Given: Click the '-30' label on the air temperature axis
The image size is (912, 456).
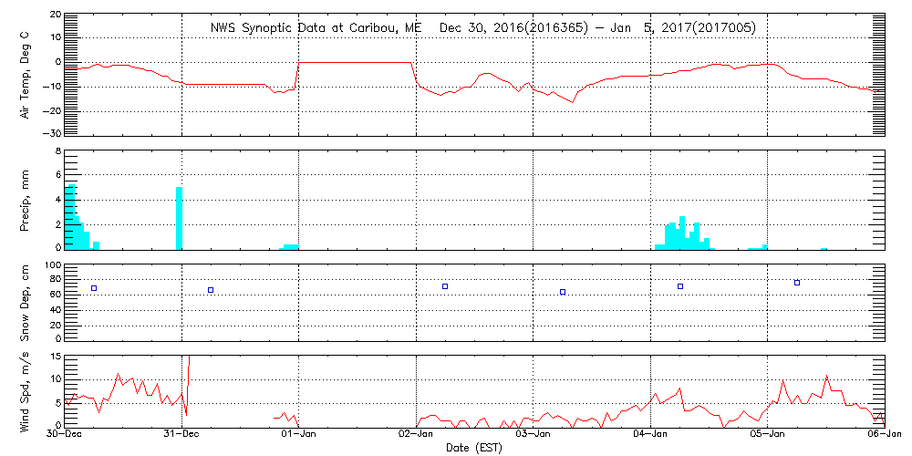Looking at the screenshot, I should pyautogui.click(x=51, y=134).
